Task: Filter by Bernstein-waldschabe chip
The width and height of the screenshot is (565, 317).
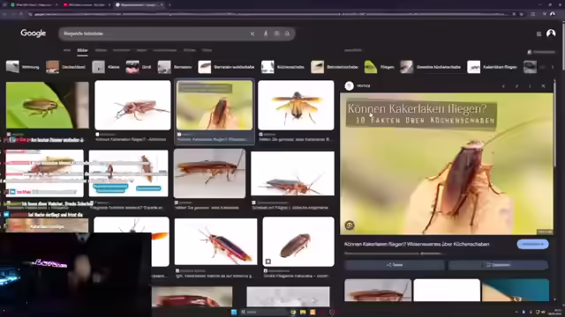Action: (x=227, y=67)
